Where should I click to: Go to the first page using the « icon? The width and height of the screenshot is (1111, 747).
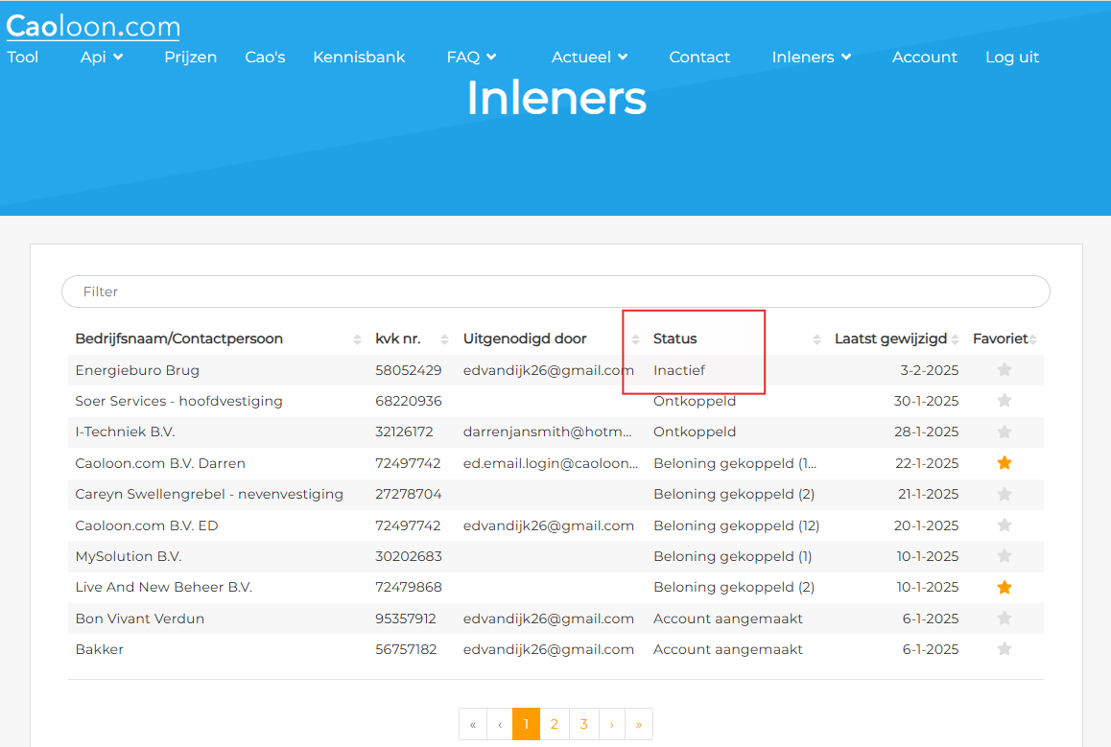473,724
